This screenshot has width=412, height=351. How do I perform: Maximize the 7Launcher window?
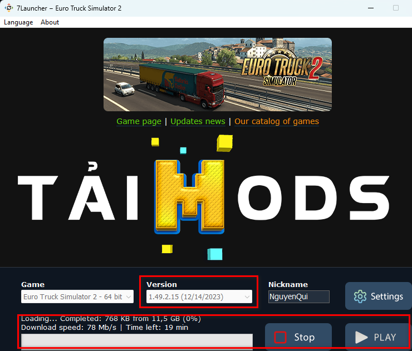coord(396,8)
